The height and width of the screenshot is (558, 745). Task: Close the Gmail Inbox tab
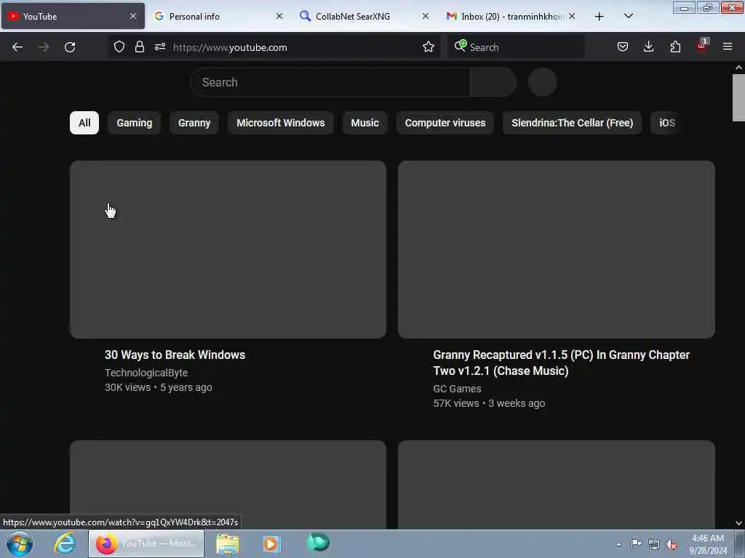point(572,16)
